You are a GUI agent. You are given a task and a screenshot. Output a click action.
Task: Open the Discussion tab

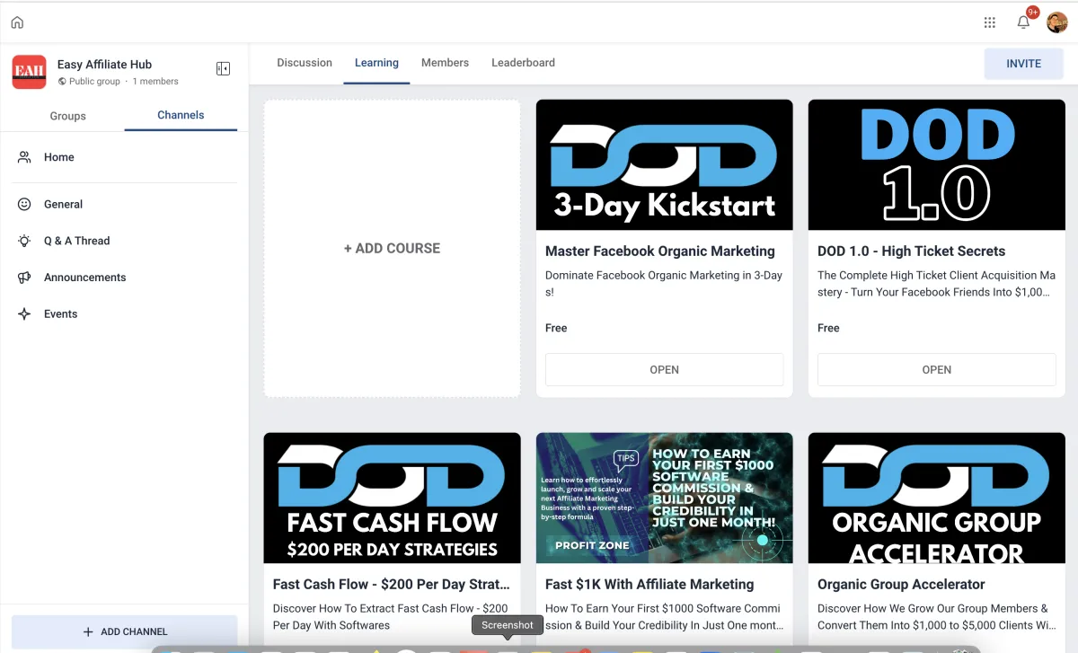click(305, 63)
